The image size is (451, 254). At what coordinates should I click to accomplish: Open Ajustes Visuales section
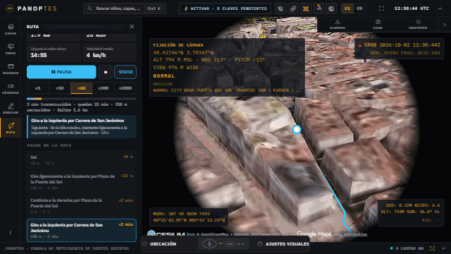283,244
